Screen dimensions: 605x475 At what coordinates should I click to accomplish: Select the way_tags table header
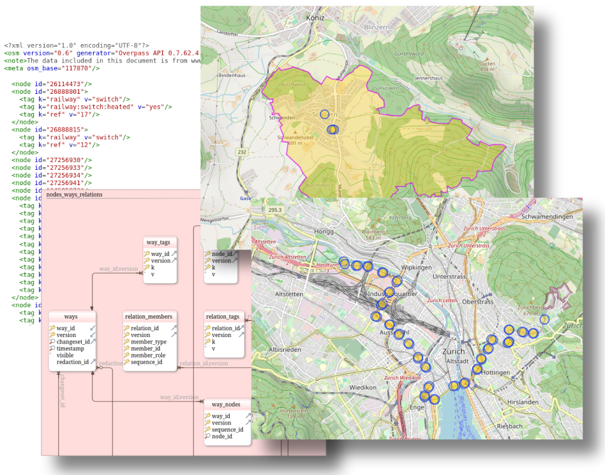(x=158, y=243)
